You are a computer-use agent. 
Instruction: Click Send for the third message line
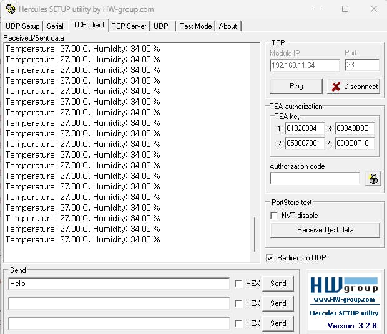278,323
